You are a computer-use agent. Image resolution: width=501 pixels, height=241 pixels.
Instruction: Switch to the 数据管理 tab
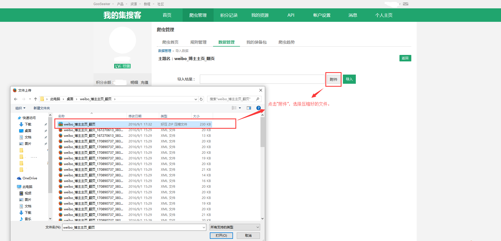226,42
